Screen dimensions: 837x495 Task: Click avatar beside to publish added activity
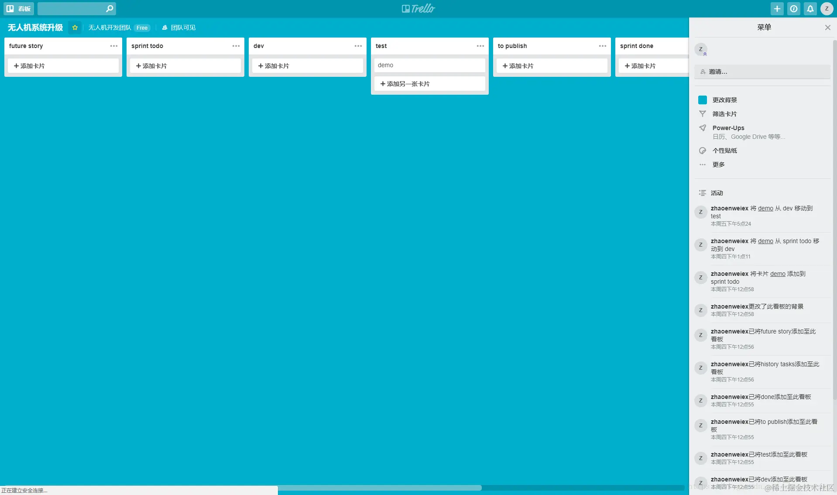point(701,426)
